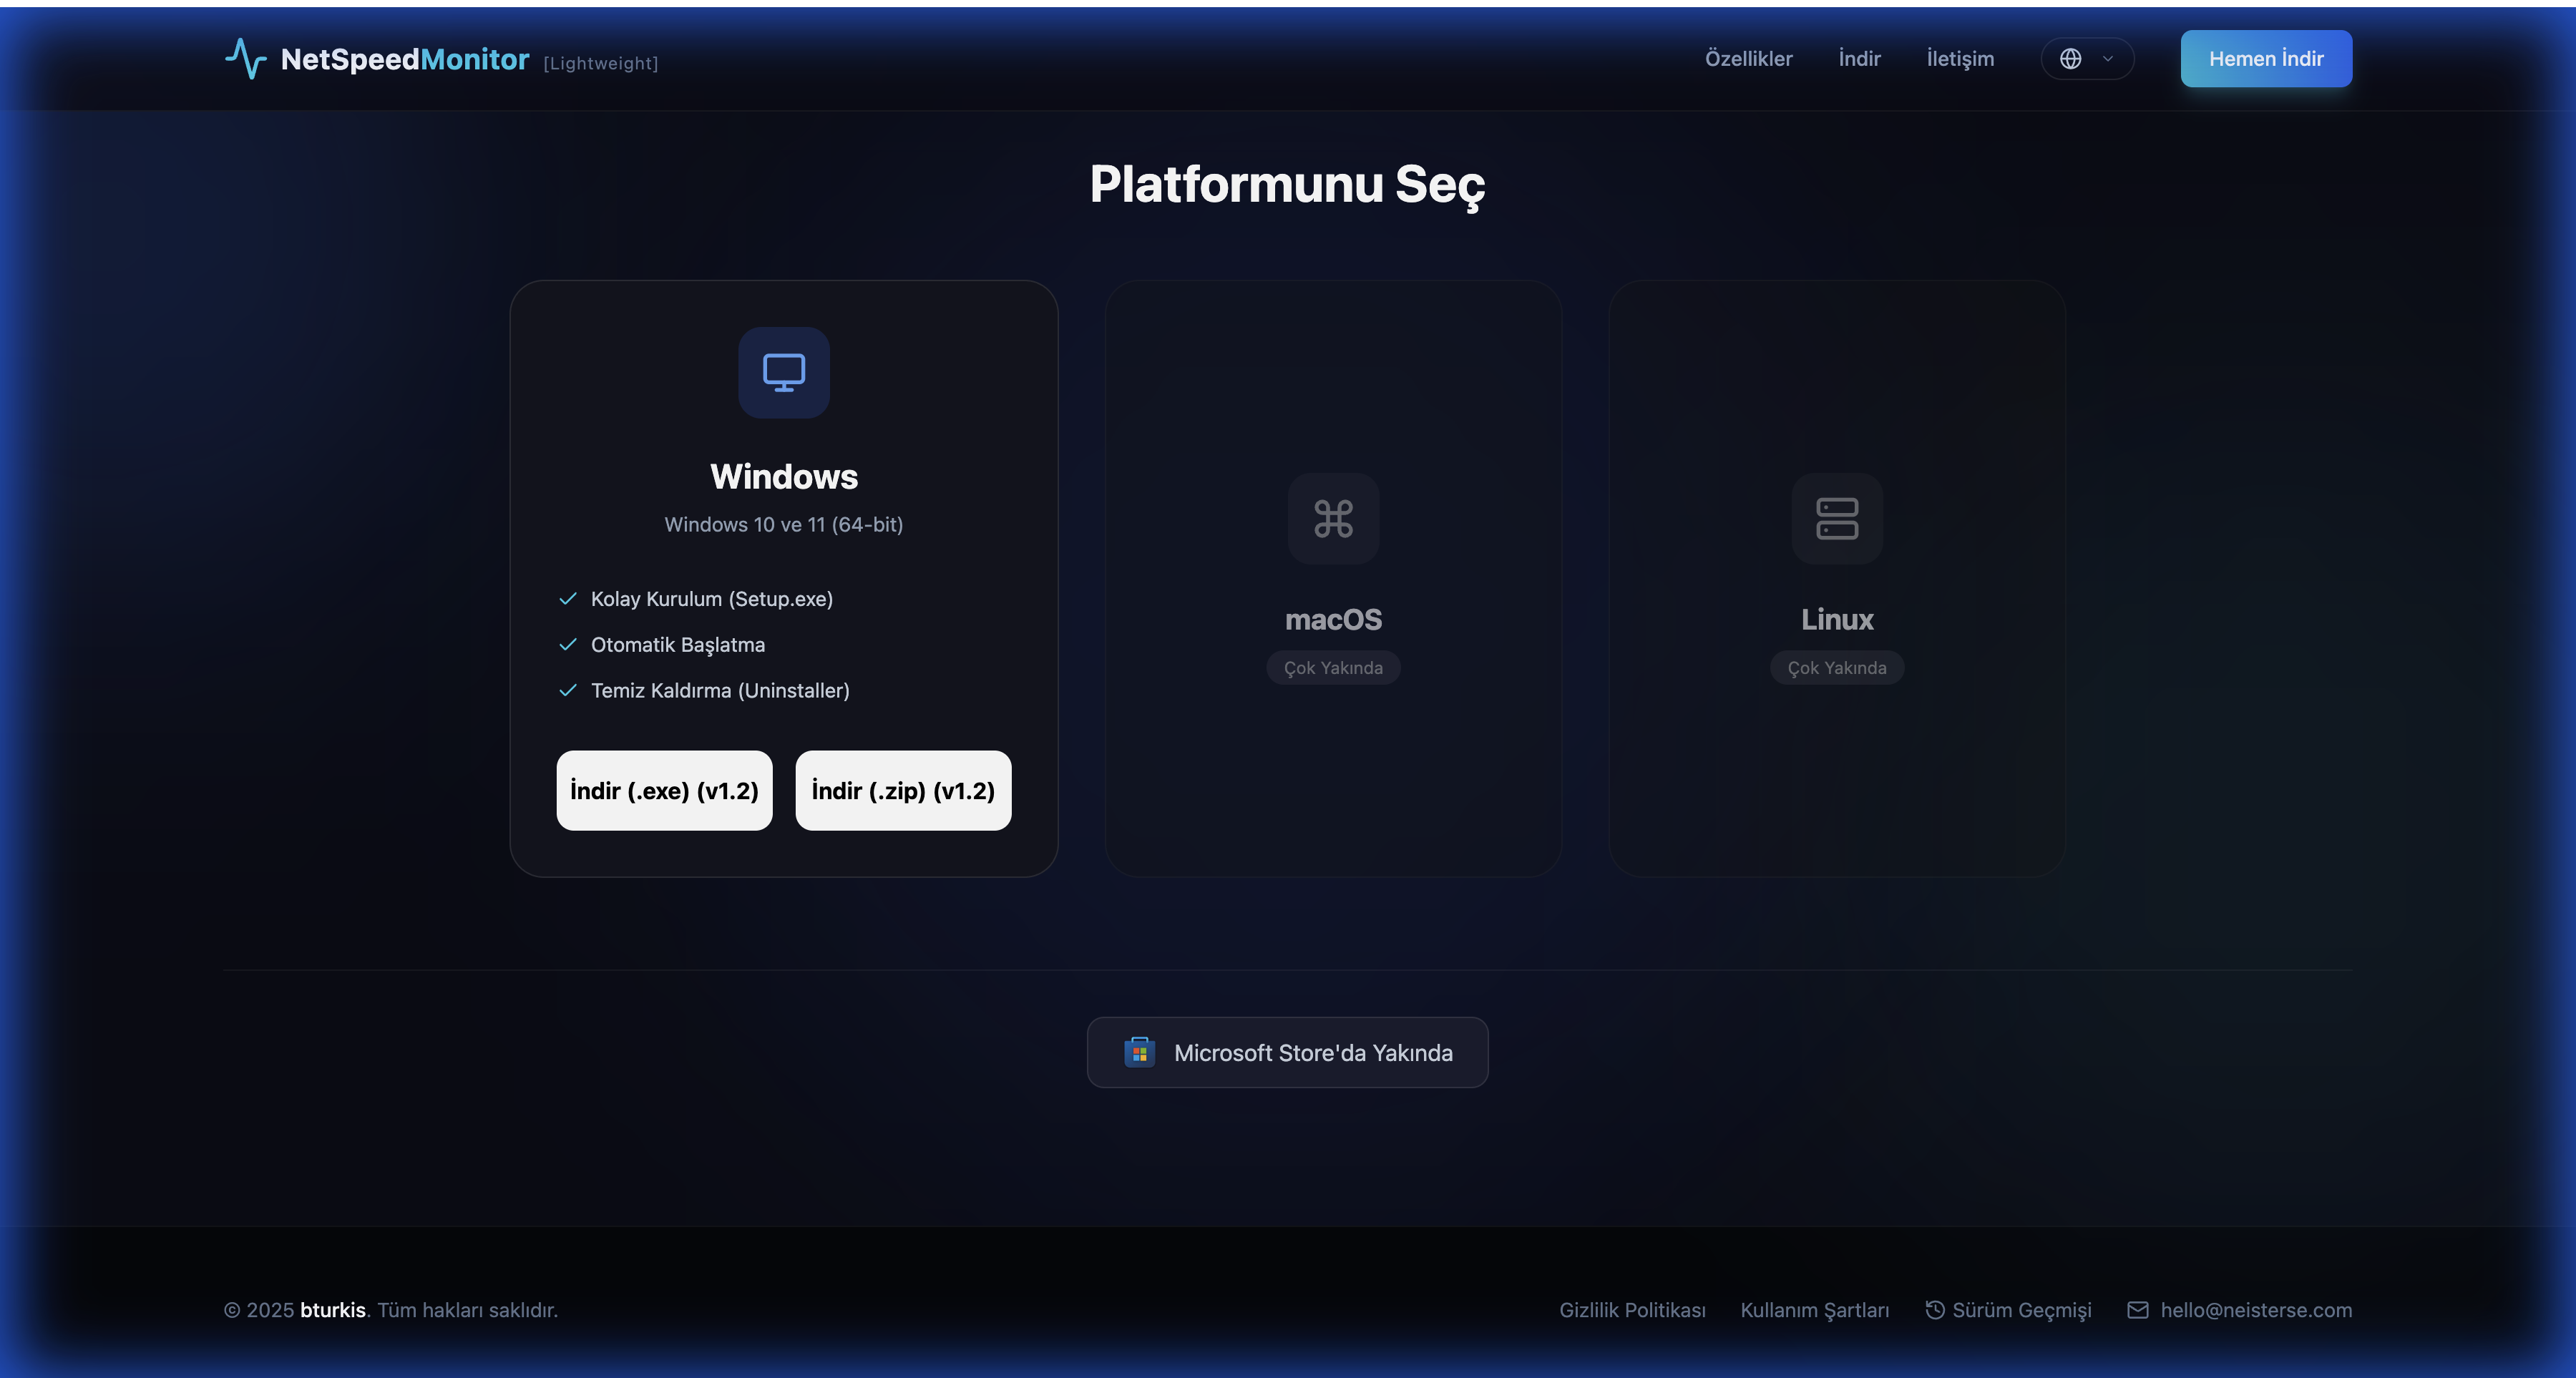This screenshot has width=2576, height=1378.
Task: Click the Linux Çok Yakında badge
Action: tap(1837, 667)
